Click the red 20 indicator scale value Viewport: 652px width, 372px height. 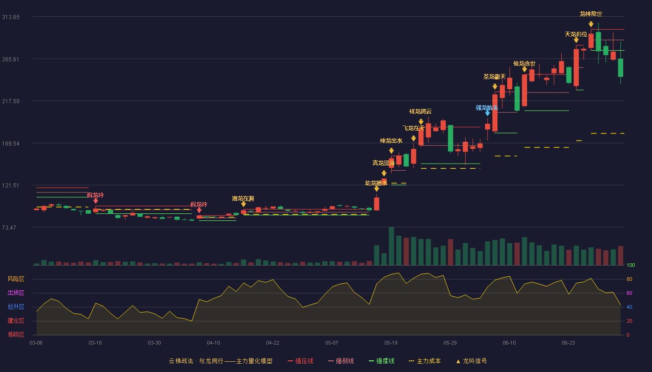(x=629, y=321)
